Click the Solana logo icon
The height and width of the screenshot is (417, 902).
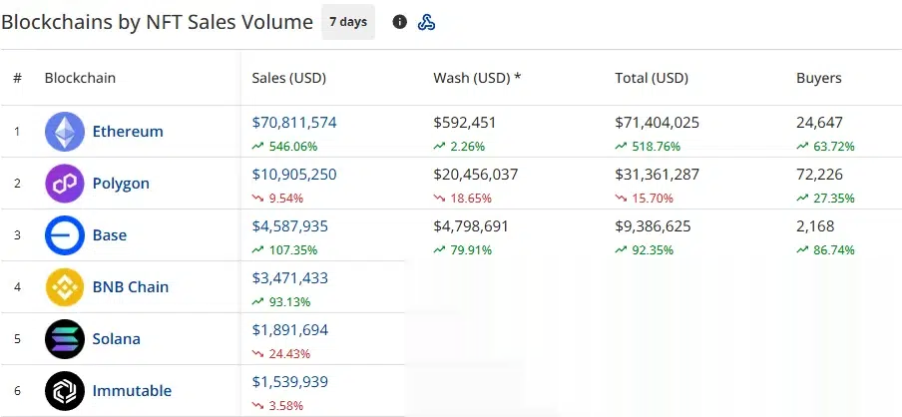[x=65, y=339]
